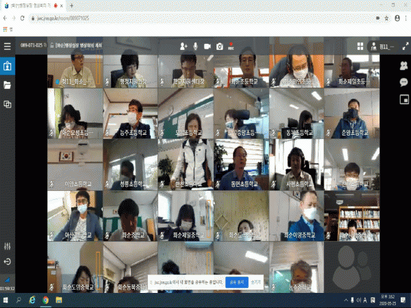Open the Chrome menu with three dots
Image resolution: width=411 pixels, height=308 pixels.
[x=405, y=18]
